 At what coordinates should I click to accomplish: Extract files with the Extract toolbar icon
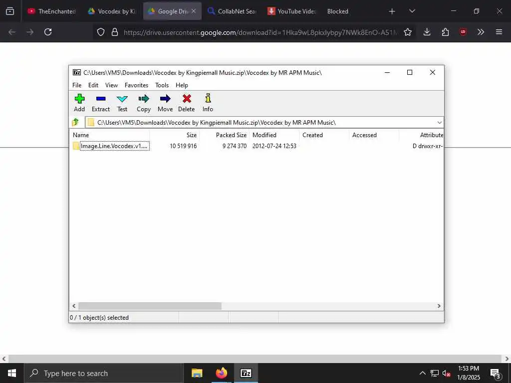pyautogui.click(x=101, y=103)
